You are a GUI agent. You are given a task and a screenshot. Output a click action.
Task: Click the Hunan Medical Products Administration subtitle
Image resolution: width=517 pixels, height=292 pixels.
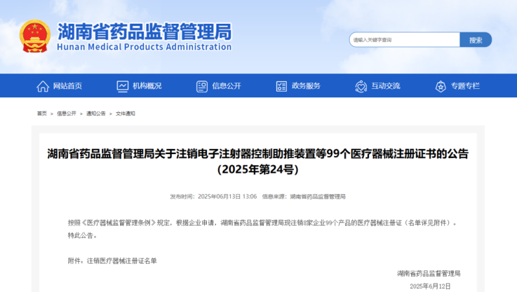tap(144, 47)
